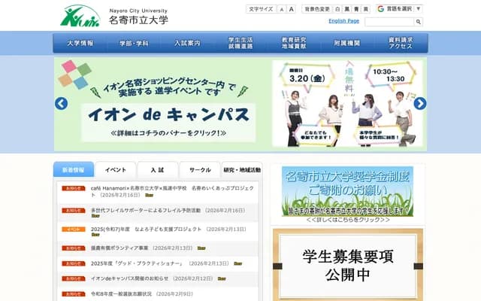Open the 資料請求 アクセス navigation menu
Viewport: 481px width, 301px height.
tap(401, 44)
